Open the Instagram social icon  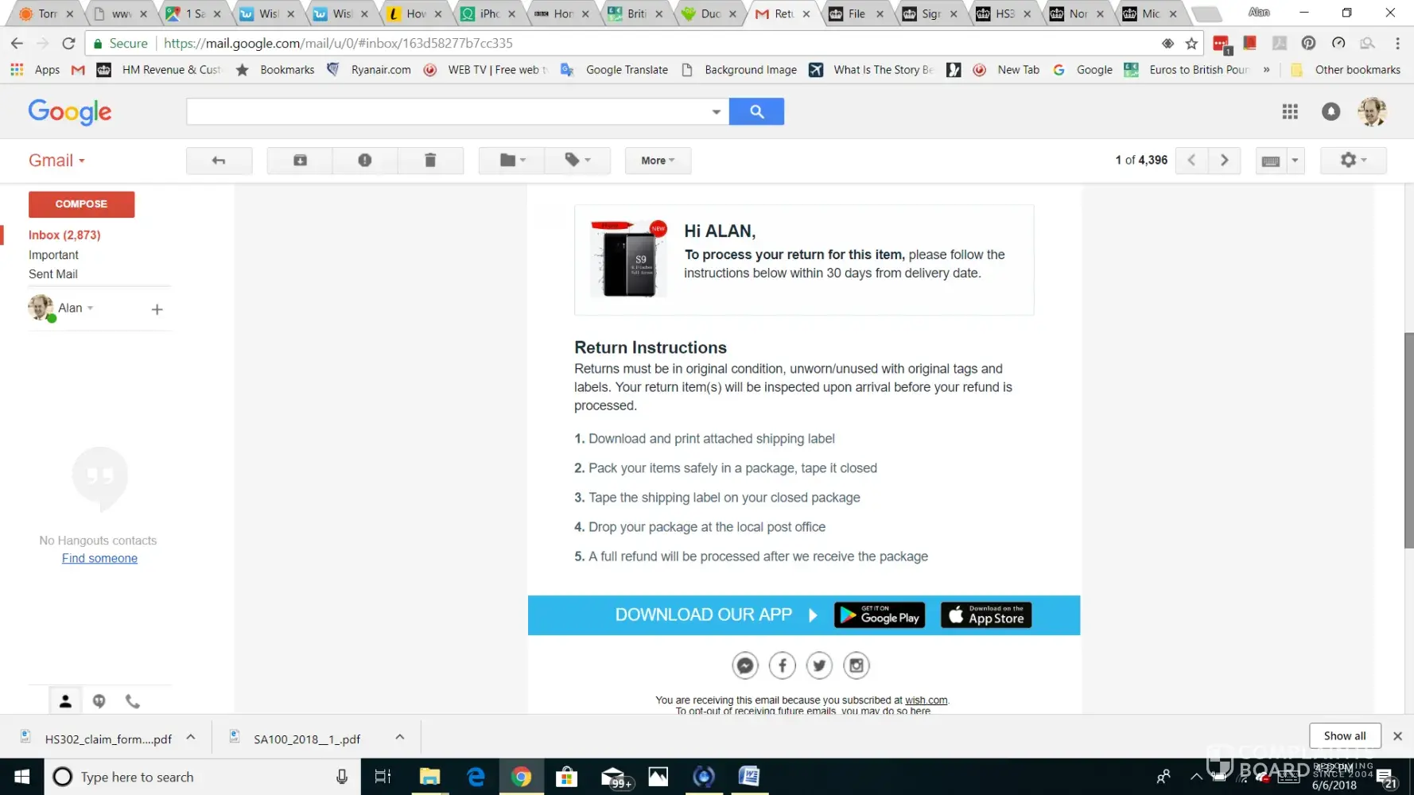857,665
